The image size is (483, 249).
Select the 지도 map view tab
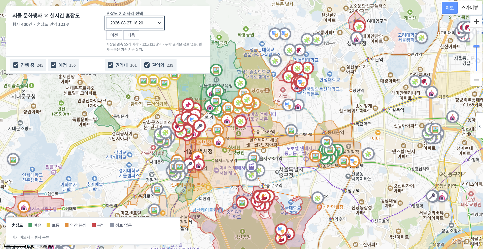(x=450, y=8)
